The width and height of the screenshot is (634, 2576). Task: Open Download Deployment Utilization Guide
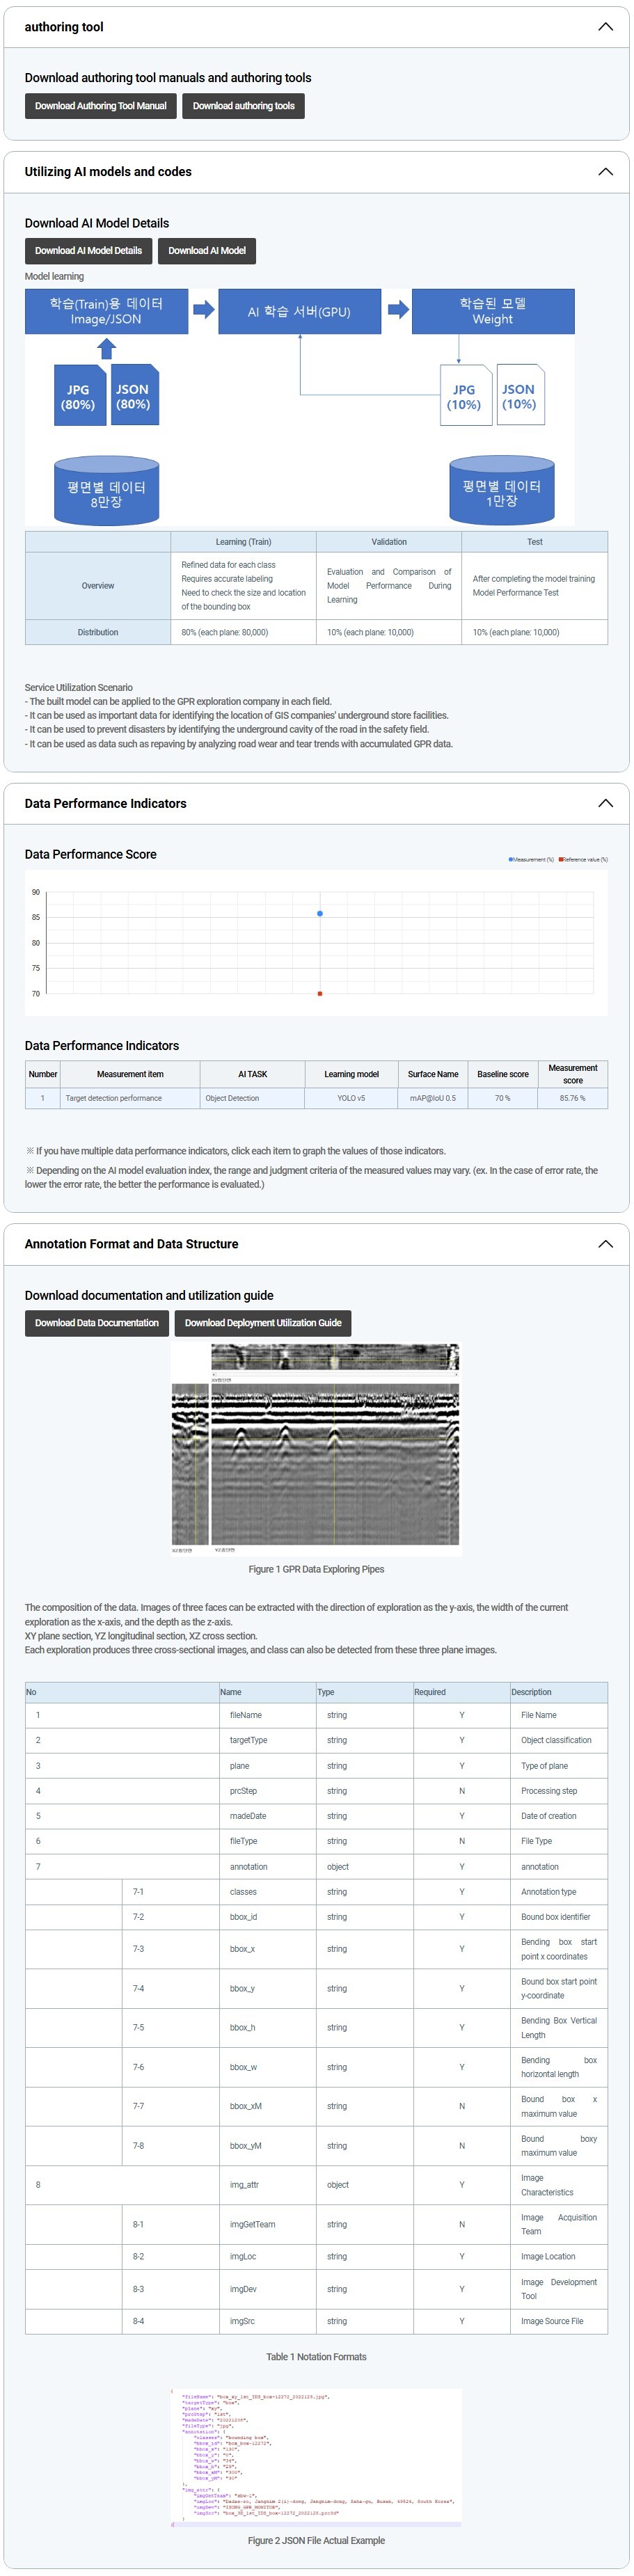[x=262, y=1323]
